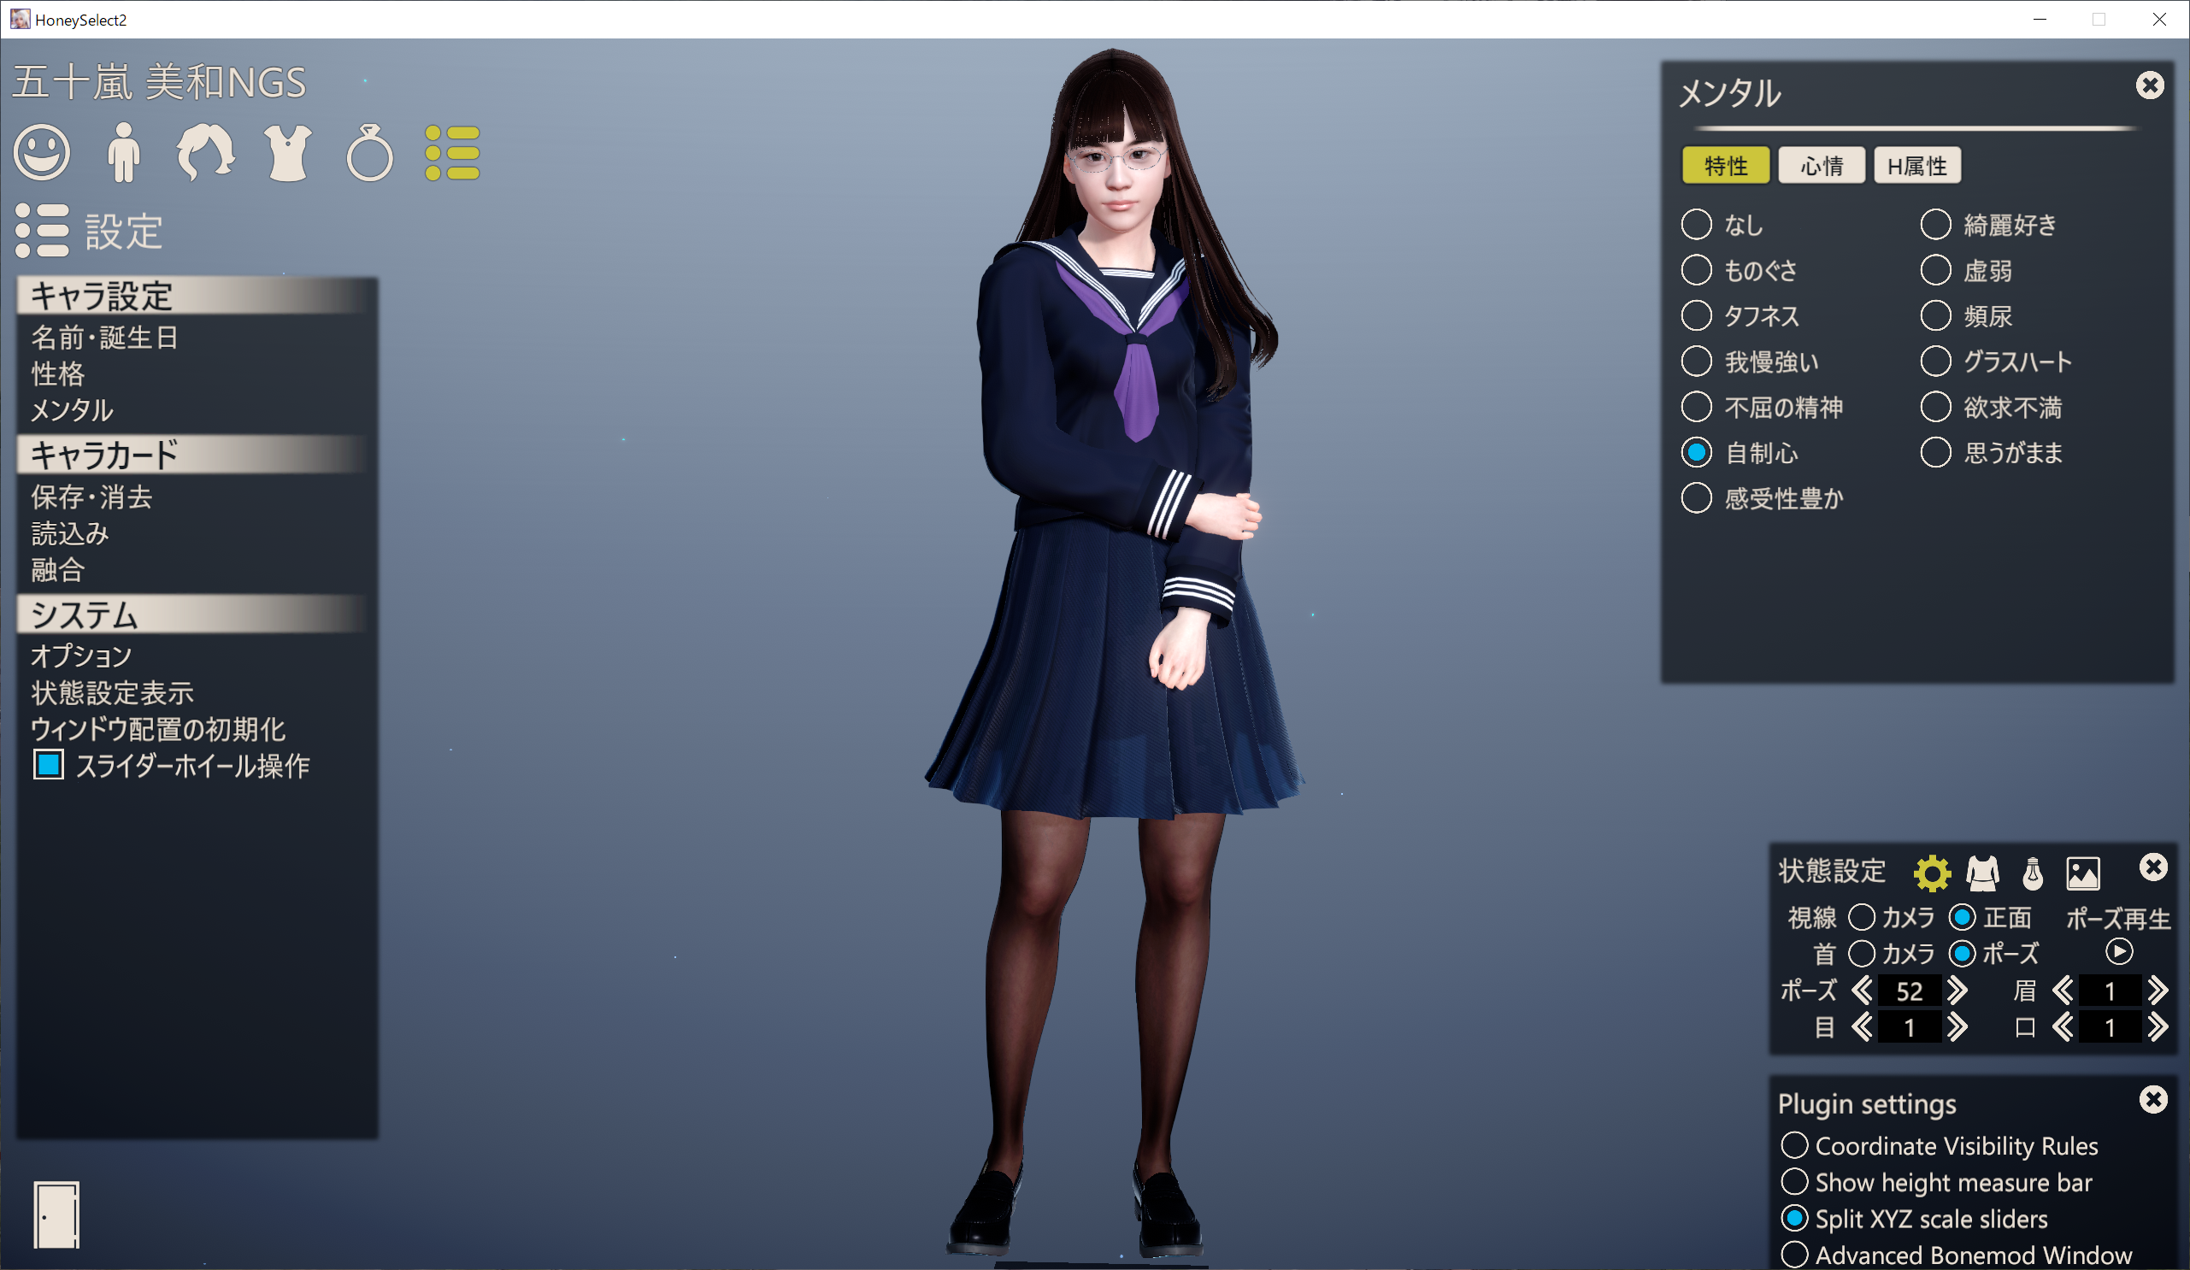Screen dimensions: 2190x1270
Task: Set 首 neck to ポーズ
Action: click(1963, 954)
